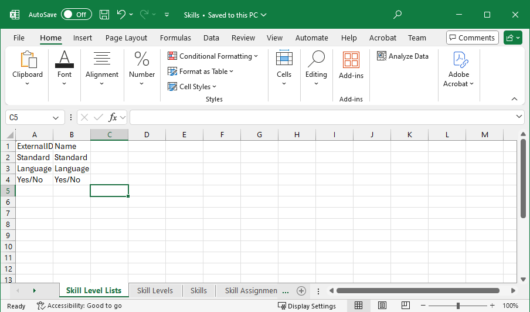Click the Adobe Acrobat ribbon icon
Viewport: 530px width, 312px height.
pos(458,69)
